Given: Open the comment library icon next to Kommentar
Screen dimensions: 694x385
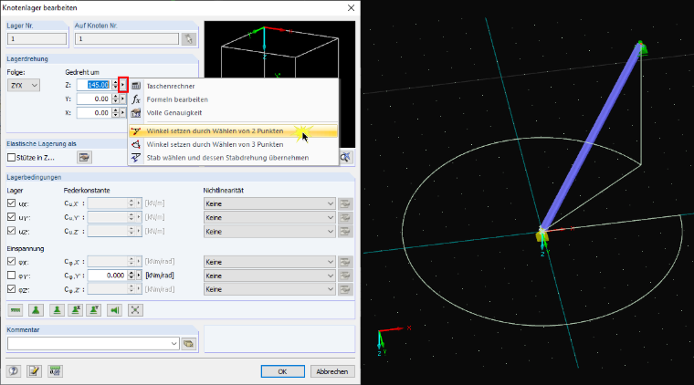Looking at the screenshot, I should coord(189,343).
